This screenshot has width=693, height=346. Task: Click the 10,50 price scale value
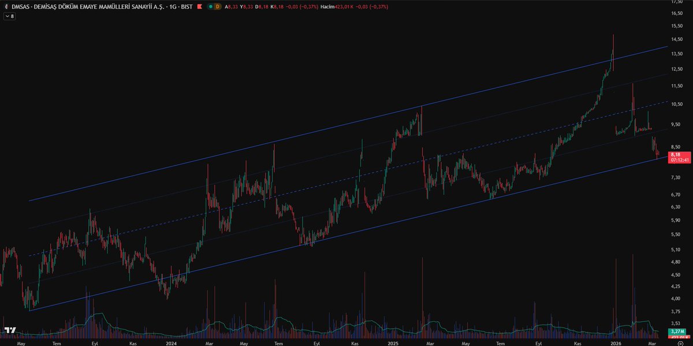(x=677, y=104)
